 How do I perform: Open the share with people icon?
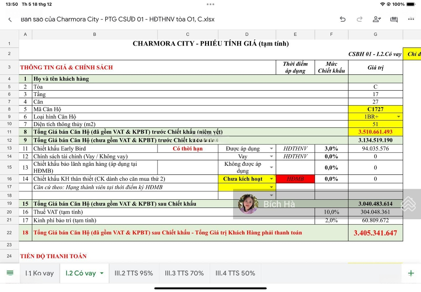pyautogui.click(x=377, y=19)
